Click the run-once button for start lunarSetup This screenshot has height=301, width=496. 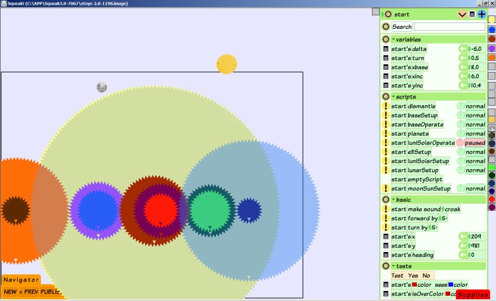(386, 171)
